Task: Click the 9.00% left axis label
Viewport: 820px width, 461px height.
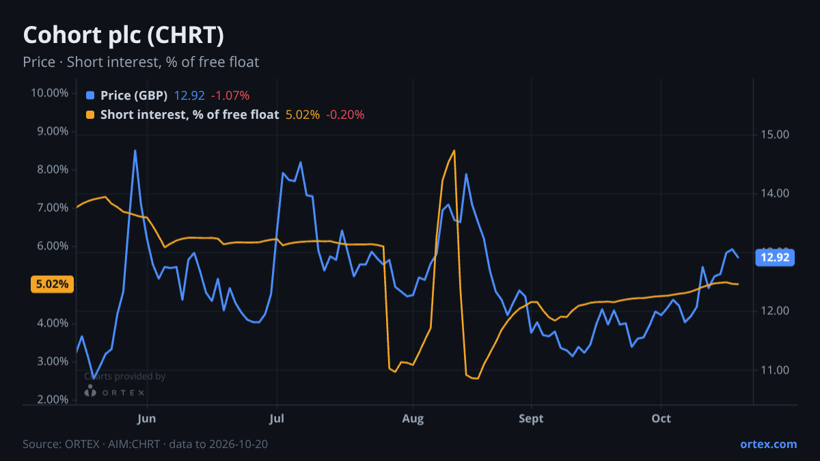Action: pos(53,131)
